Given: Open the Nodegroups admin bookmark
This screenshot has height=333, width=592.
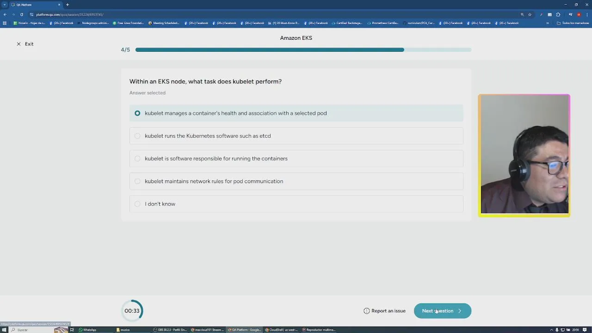Looking at the screenshot, I should coord(93,23).
